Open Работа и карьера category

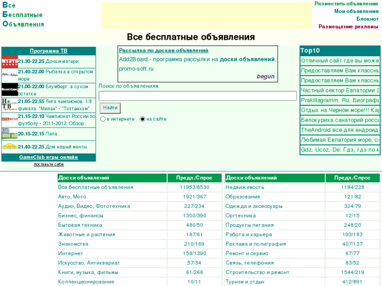point(249,235)
